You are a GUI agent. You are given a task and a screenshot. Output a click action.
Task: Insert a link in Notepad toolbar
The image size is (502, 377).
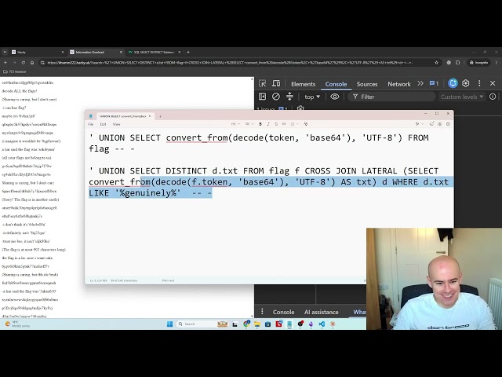pos(284,124)
